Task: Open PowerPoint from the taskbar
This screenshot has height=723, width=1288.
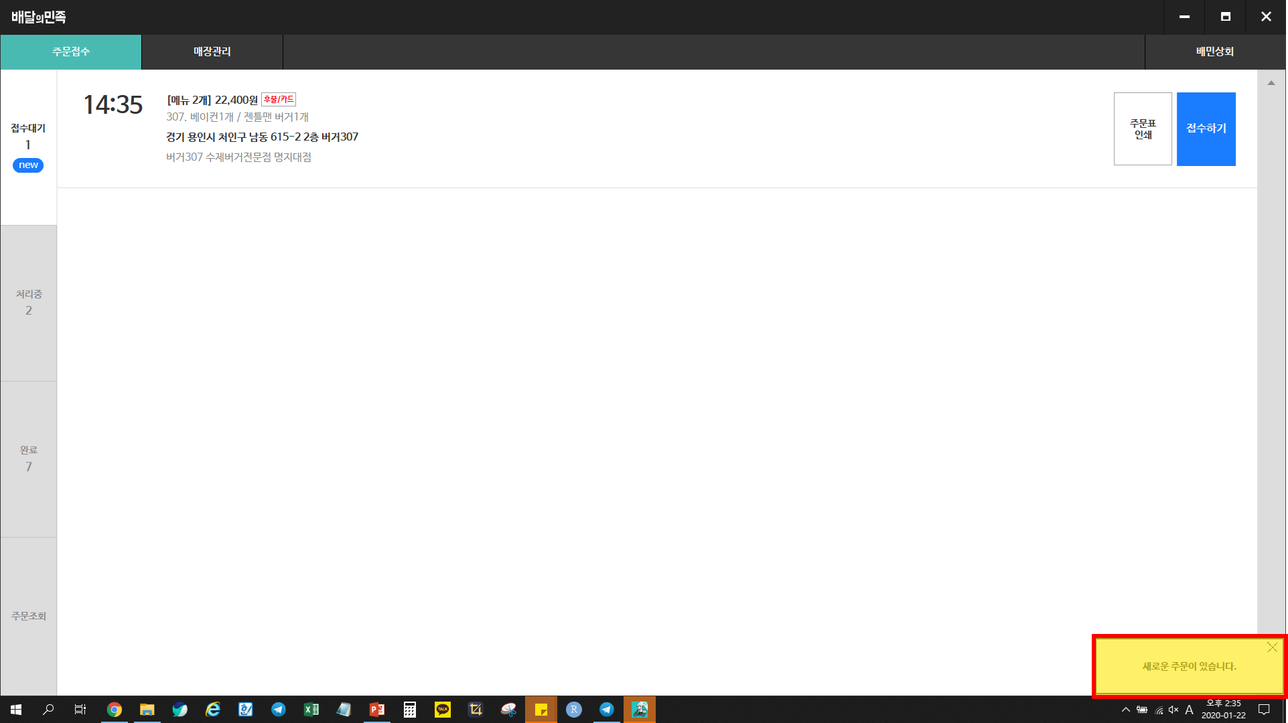Action: point(377,710)
